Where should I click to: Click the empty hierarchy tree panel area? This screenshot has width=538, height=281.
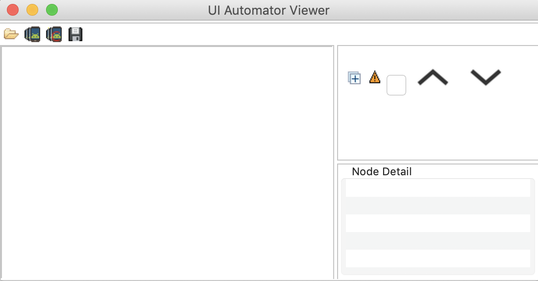[438, 127]
